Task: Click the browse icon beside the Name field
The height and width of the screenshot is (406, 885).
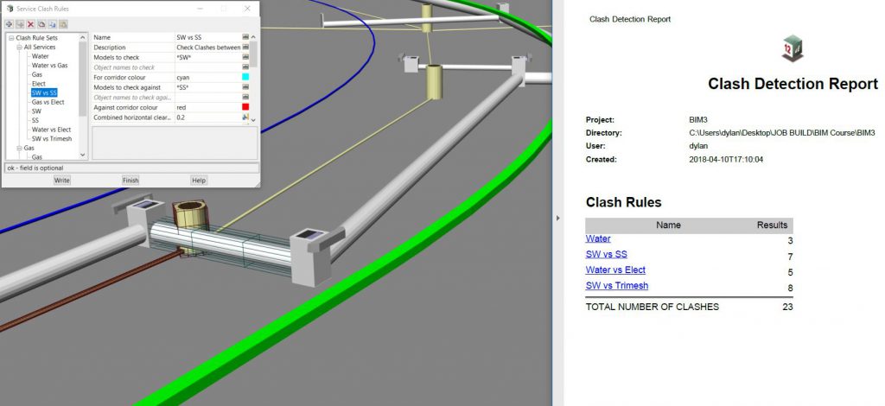Action: 245,37
